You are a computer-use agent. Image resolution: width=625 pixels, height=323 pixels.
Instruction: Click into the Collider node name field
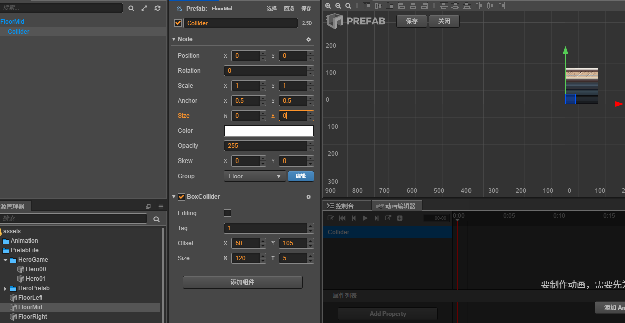[241, 23]
